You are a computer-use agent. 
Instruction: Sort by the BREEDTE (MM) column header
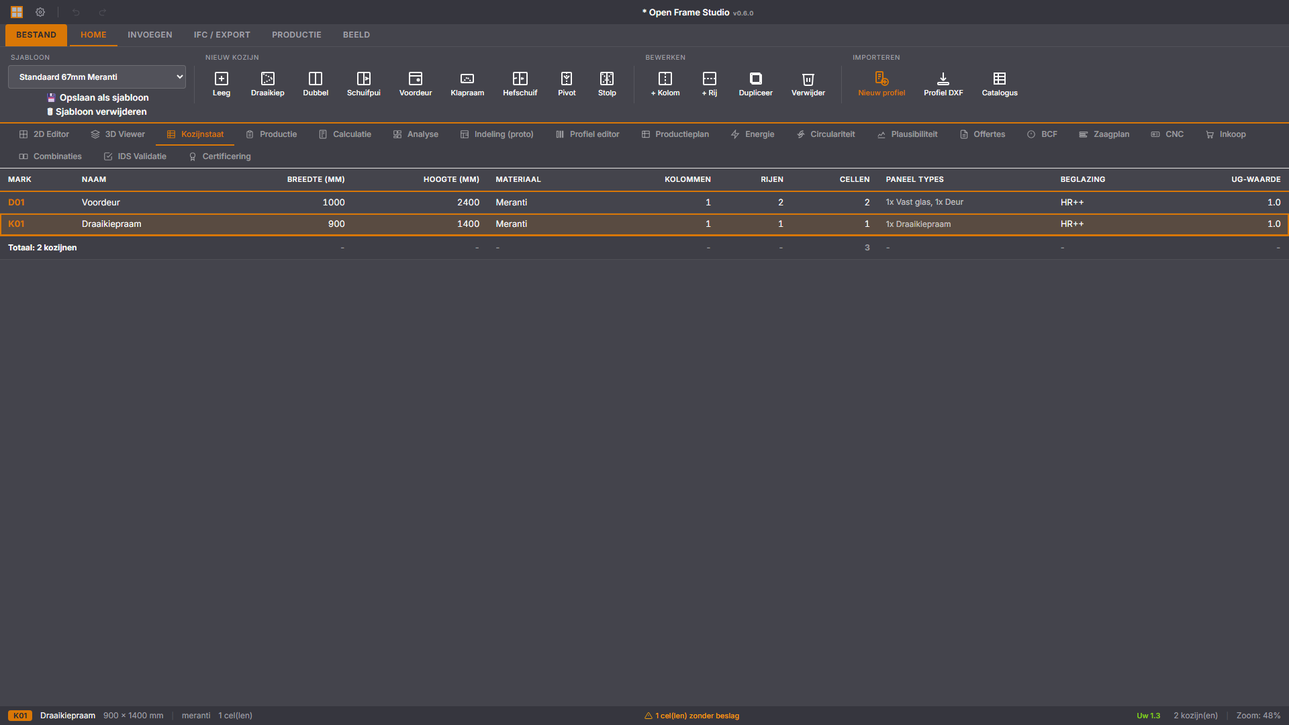tap(316, 179)
